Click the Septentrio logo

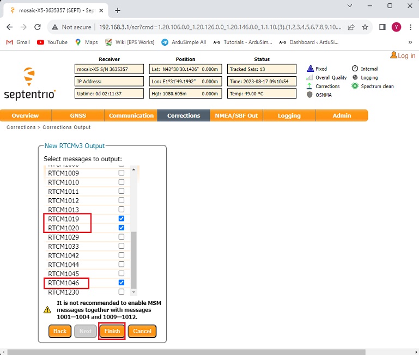coord(30,83)
